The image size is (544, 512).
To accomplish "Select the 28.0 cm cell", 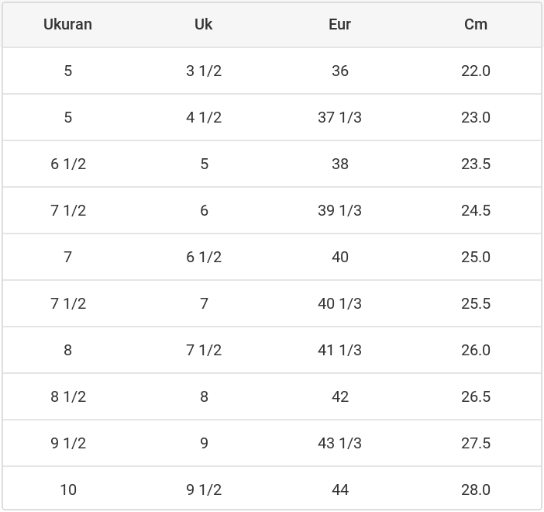I will coord(476,490).
